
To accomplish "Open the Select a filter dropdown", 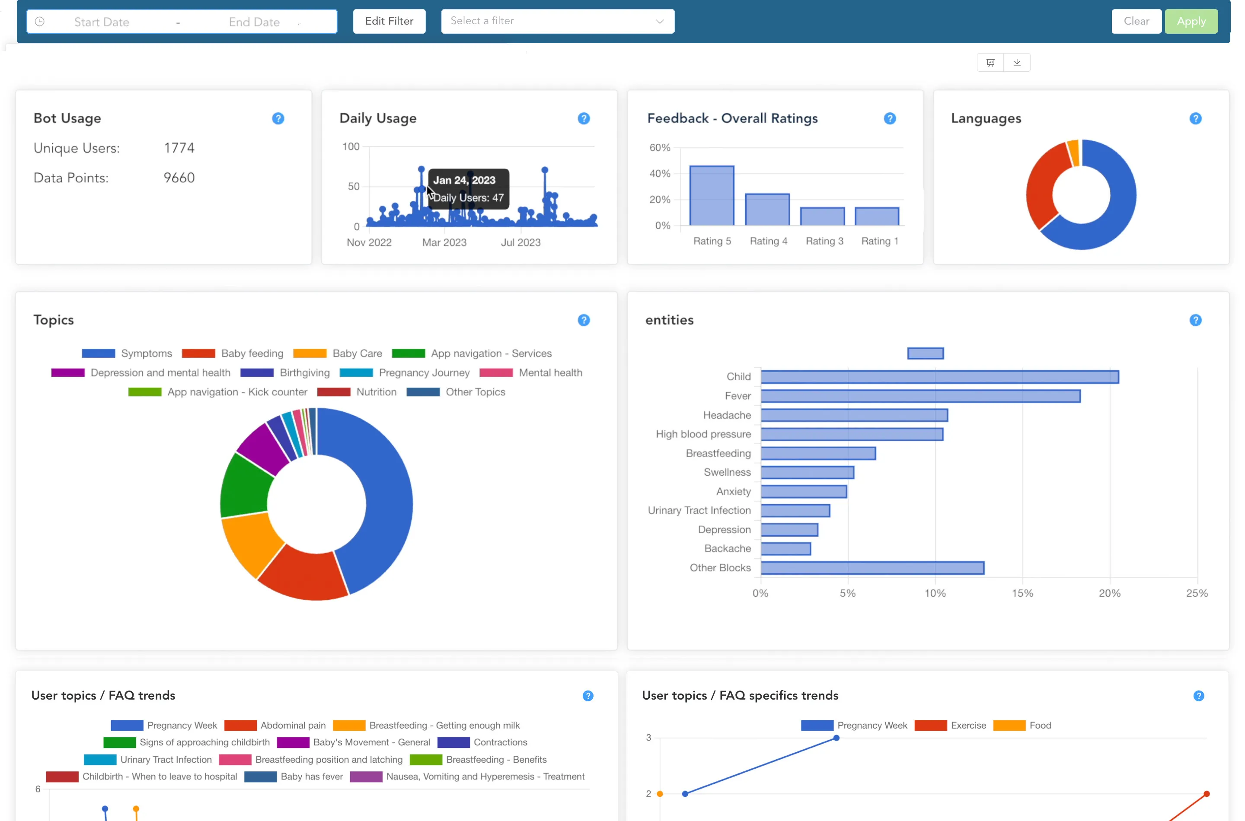I will 557,21.
